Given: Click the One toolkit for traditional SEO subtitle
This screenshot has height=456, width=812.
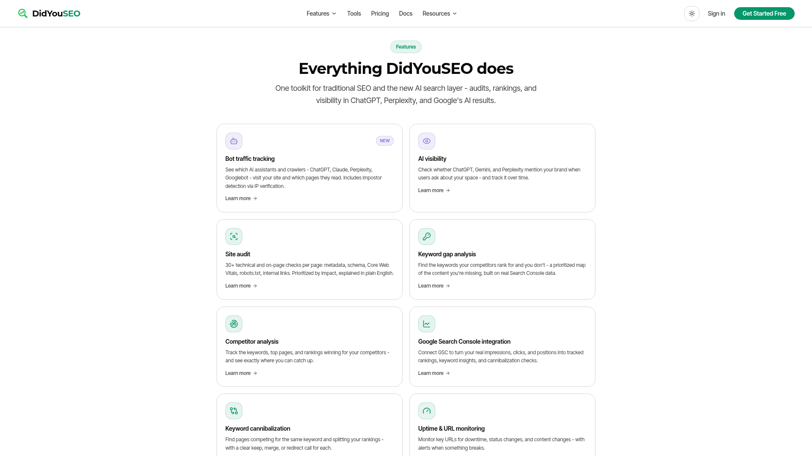Looking at the screenshot, I should point(406,94).
